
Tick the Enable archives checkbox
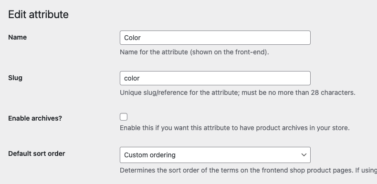pos(124,117)
